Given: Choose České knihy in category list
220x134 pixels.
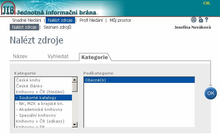Looking at the screenshot, I should tap(43, 80).
